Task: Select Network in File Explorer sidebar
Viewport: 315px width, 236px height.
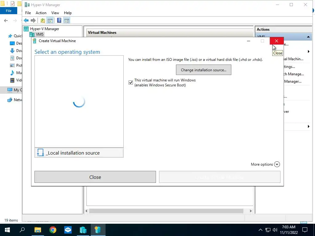Action: pos(15,100)
